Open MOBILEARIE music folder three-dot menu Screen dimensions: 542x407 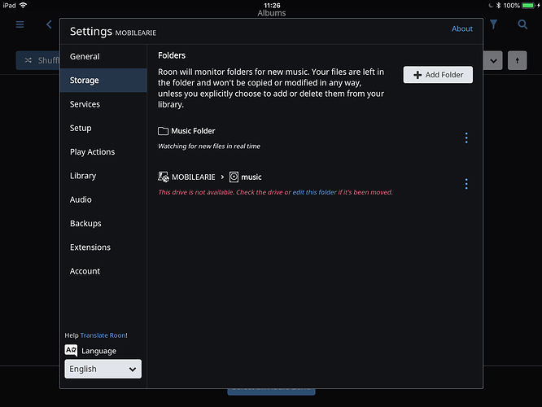pos(466,184)
